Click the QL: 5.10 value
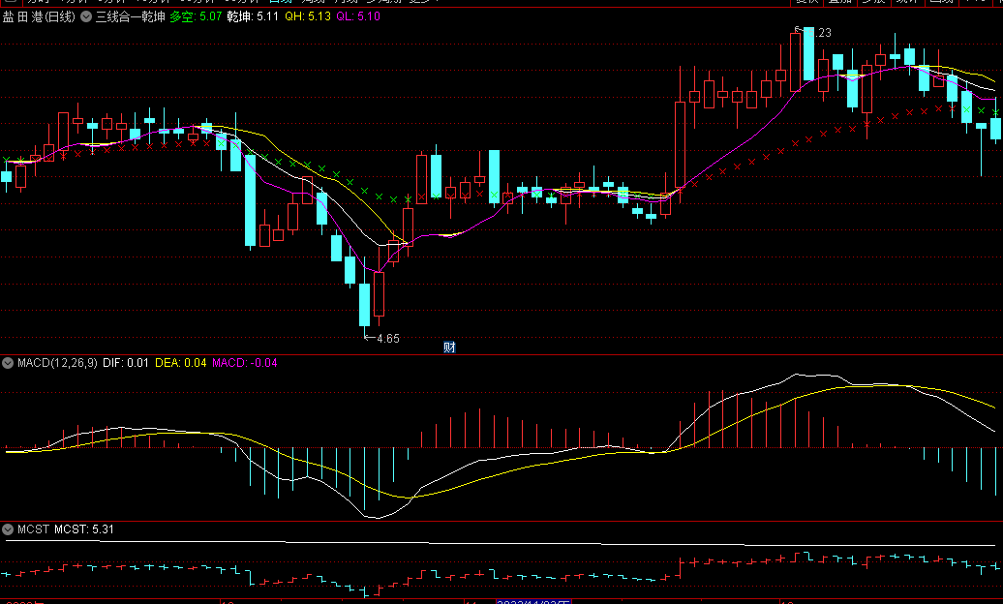The width and height of the screenshot is (1003, 604). pos(358,16)
